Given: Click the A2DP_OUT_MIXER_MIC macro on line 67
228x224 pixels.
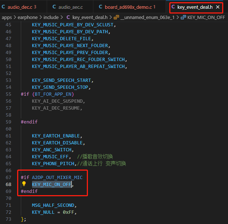Looking at the screenshot, I should tap(57, 178).
